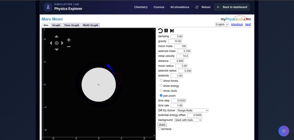294x140 pixels.
Task: Click the distance input field
Action: click(x=177, y=61)
